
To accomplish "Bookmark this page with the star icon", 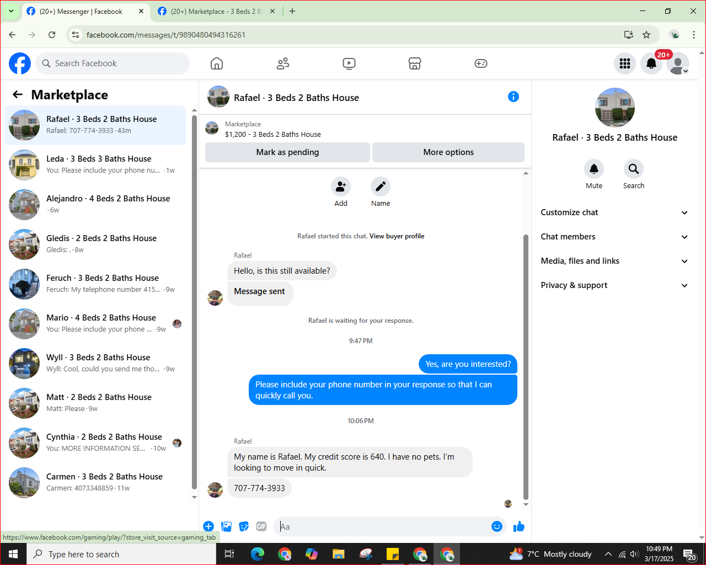I will [646, 35].
